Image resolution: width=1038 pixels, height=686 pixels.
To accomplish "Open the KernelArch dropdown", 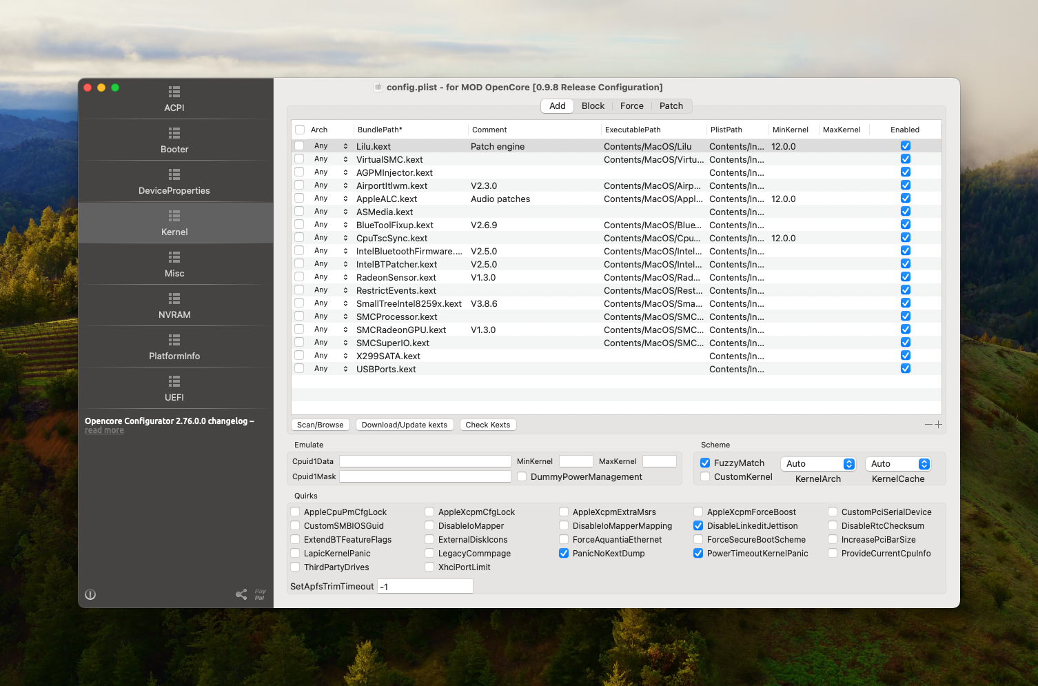I will 818,464.
